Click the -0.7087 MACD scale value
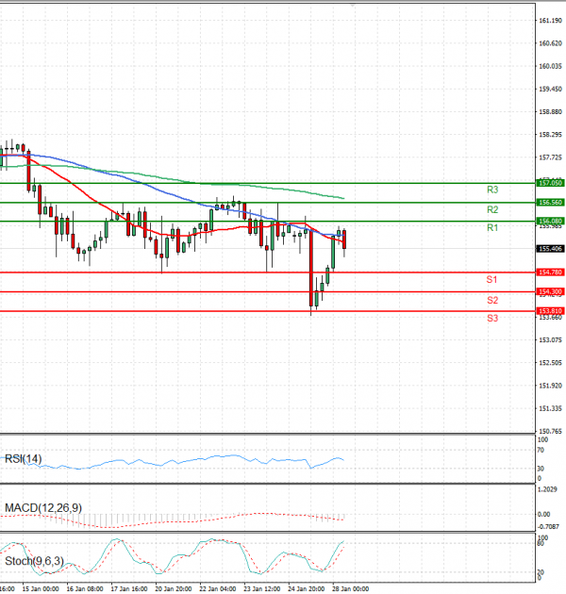The height and width of the screenshot is (594, 566). (x=548, y=526)
